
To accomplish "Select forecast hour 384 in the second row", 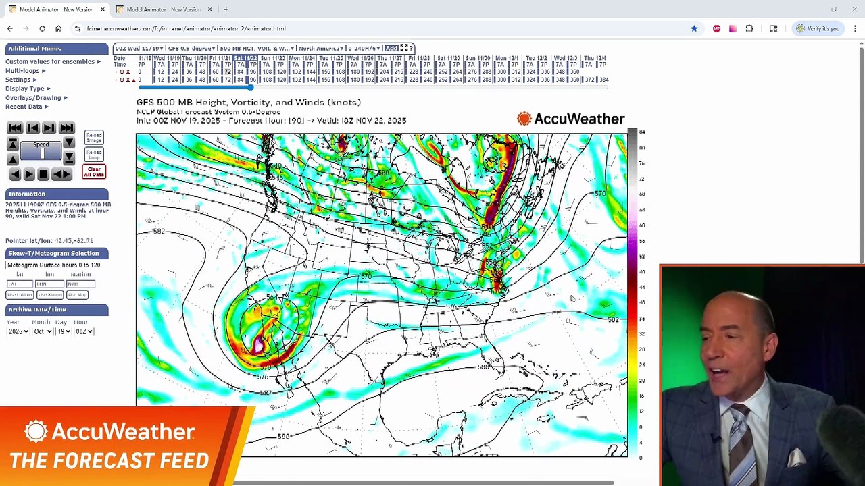I will click(603, 80).
